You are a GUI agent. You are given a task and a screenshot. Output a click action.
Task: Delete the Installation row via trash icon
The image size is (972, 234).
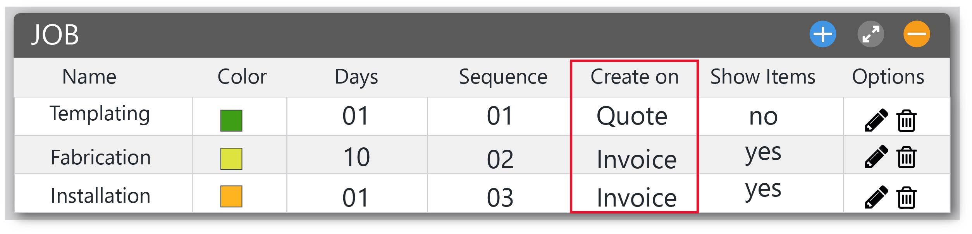906,197
